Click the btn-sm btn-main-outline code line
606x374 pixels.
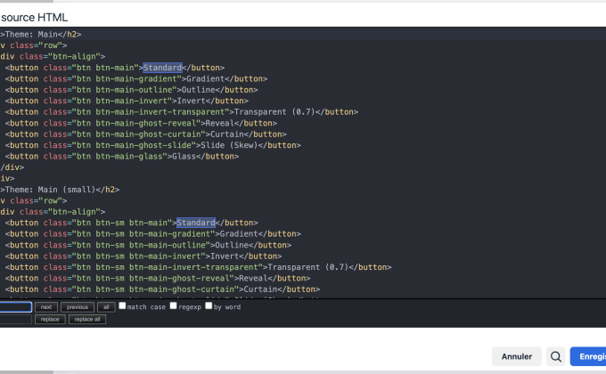(148, 245)
